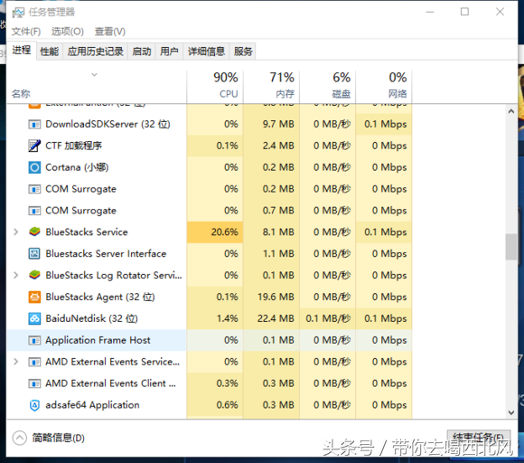Minimize the Task Manager window

point(430,12)
